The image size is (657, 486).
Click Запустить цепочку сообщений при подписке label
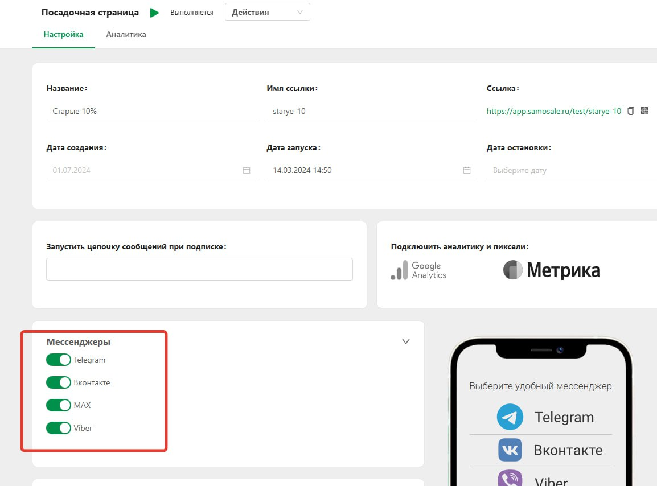point(136,247)
